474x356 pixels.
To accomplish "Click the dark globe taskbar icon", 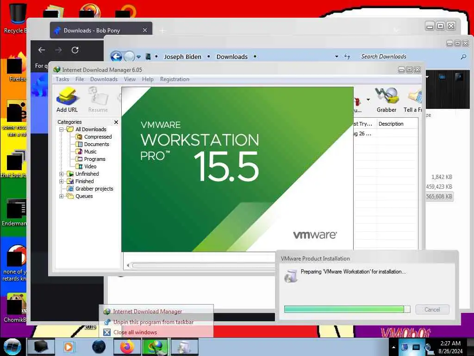I will 99,347.
